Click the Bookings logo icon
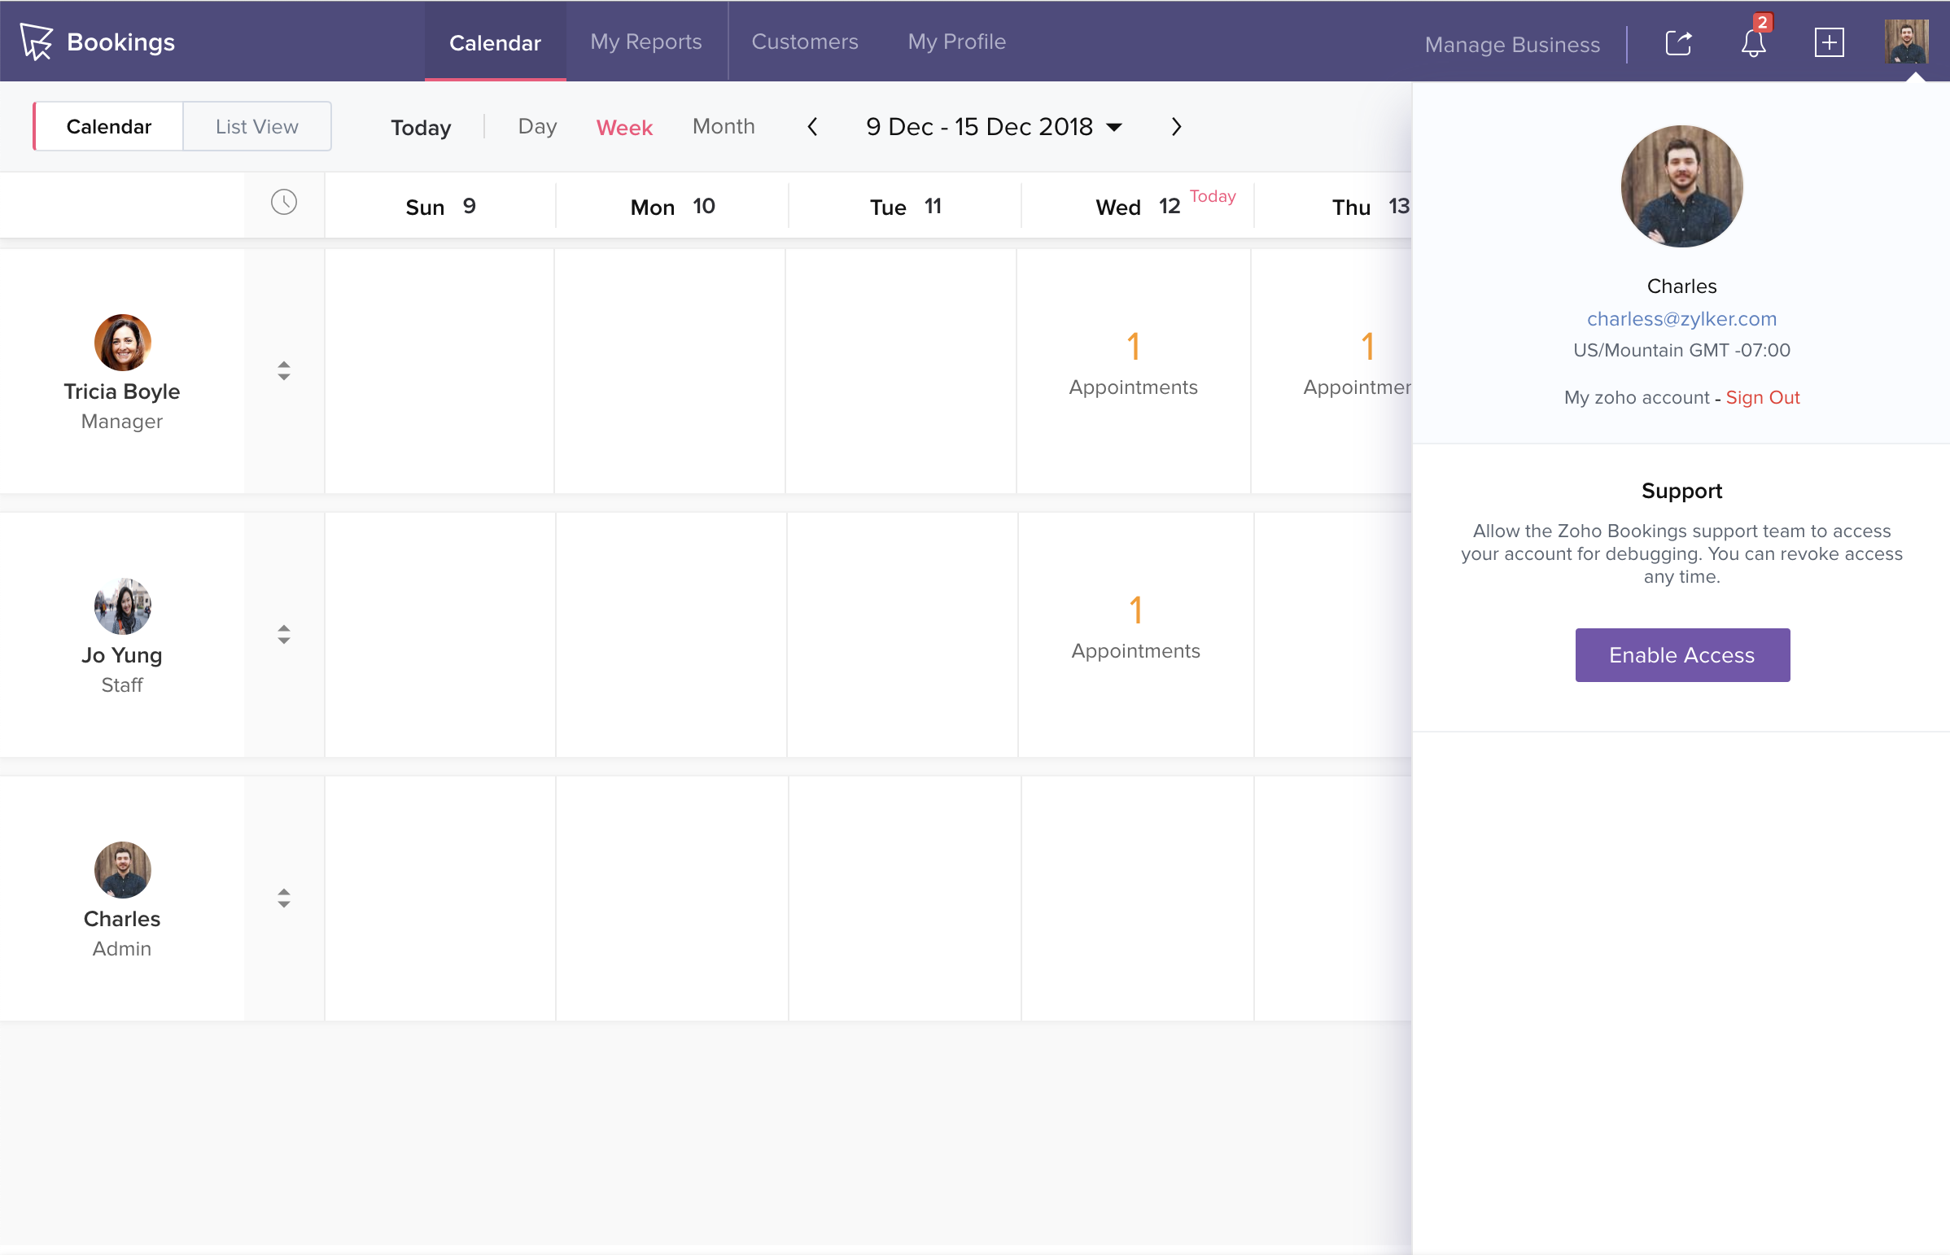Screen dimensions: 1950x1255 coord(36,41)
